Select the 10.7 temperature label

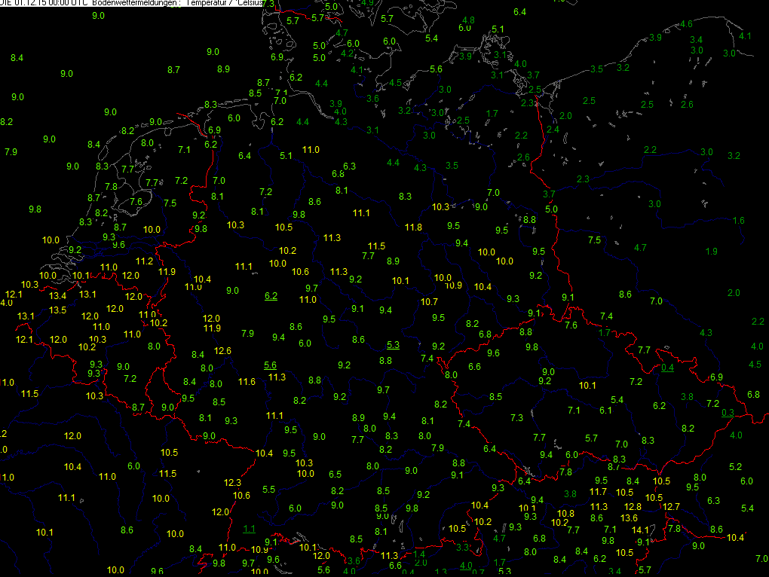click(x=429, y=301)
